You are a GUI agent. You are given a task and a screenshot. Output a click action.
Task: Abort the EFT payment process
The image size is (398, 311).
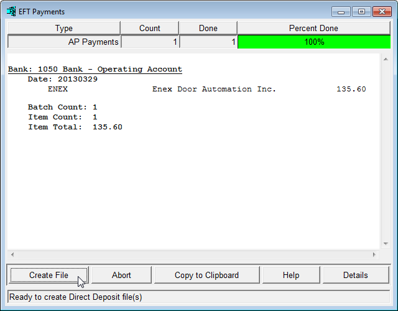[121, 275]
